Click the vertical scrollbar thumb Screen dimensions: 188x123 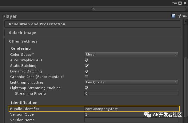[x=186, y=88]
